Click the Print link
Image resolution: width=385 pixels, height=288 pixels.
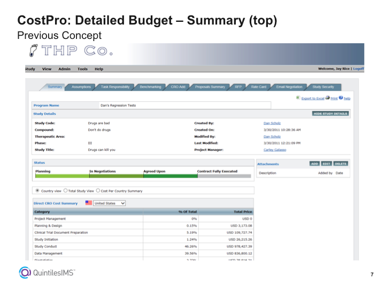(334, 99)
